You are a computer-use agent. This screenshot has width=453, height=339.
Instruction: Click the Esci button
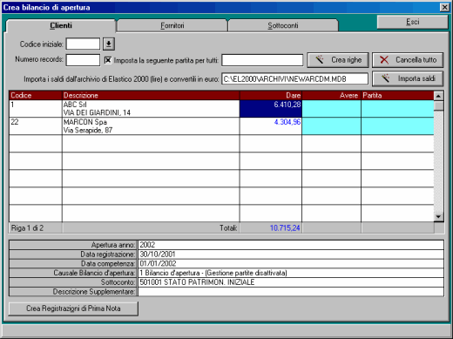coord(412,22)
